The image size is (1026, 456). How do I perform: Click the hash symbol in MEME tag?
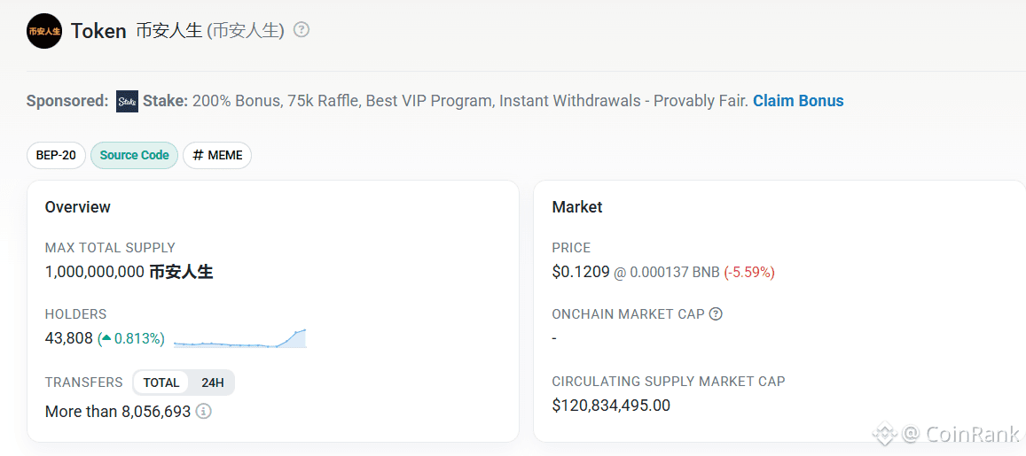198,155
